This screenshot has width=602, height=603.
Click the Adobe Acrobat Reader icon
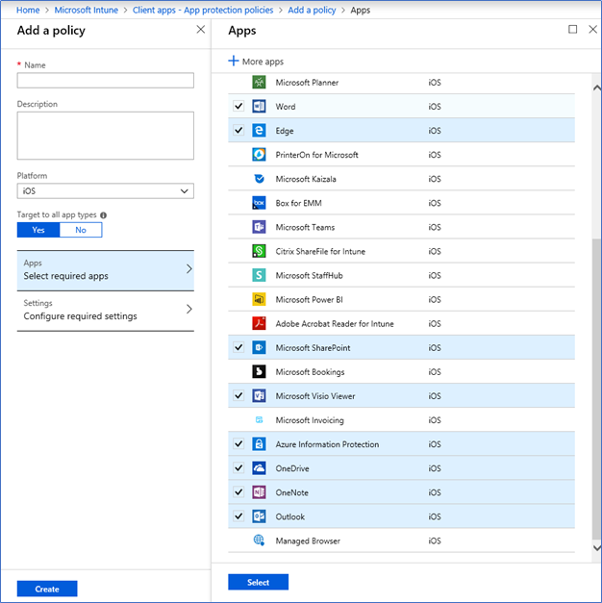(x=259, y=323)
